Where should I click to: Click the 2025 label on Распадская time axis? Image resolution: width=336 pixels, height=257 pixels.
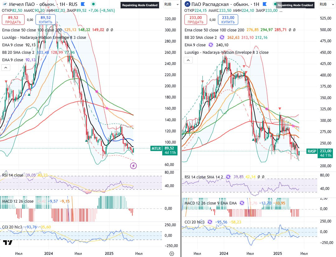[x=278, y=253]
